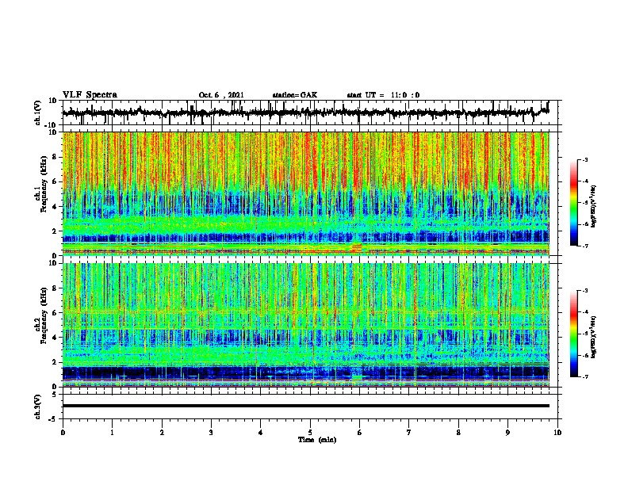The width and height of the screenshot is (628, 485).
Task: Click the ch.1 spectrogram color bar
Action: [x=573, y=203]
